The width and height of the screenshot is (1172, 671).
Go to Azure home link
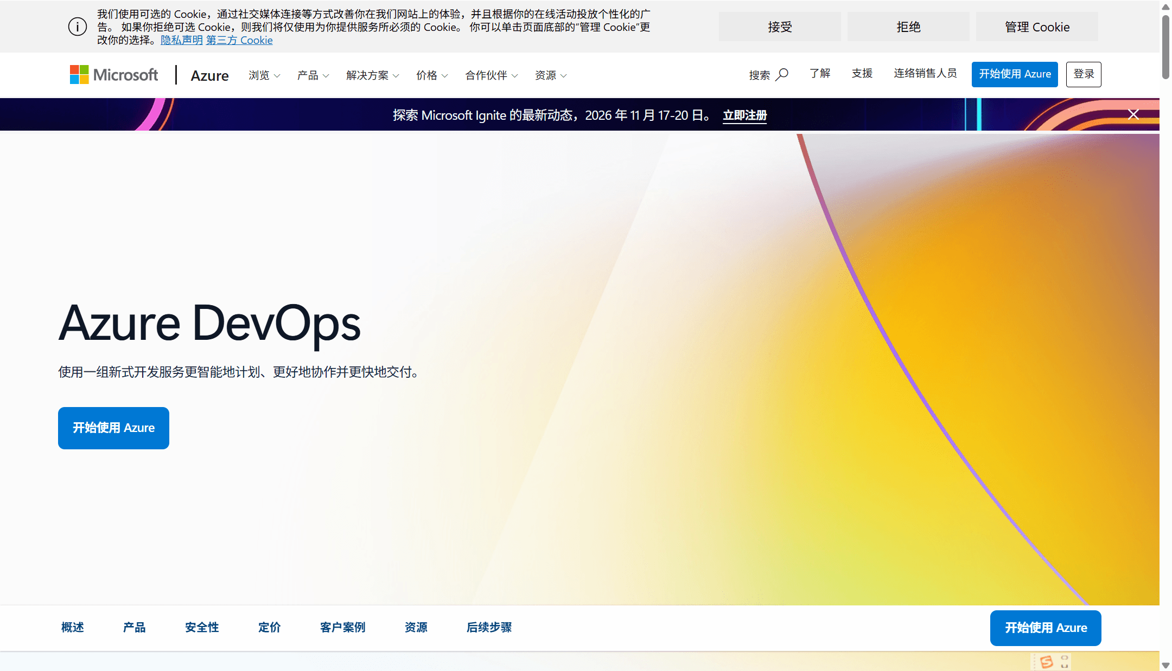[x=209, y=75]
